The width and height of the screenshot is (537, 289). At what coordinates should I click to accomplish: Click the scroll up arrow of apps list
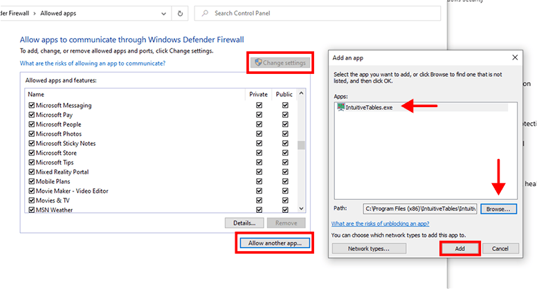[x=302, y=93]
